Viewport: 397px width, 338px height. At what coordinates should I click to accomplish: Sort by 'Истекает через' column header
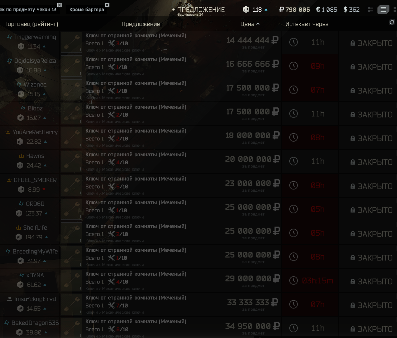coord(307,24)
